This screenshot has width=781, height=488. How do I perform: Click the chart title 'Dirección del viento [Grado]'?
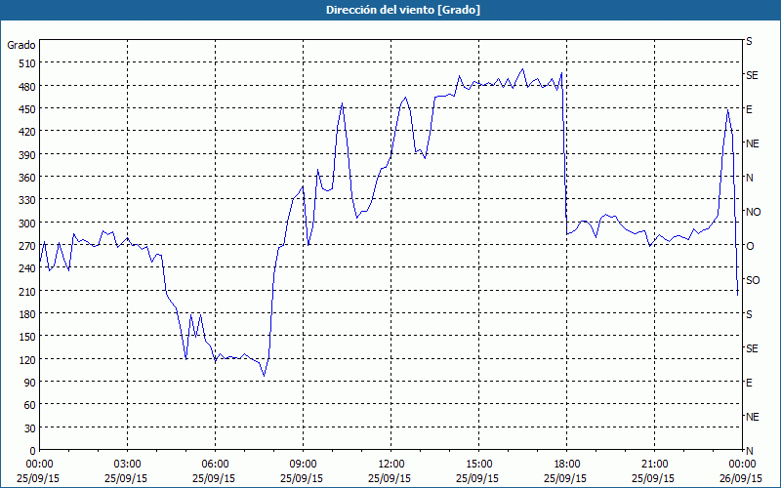[403, 10]
